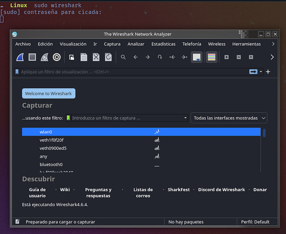Click the capture file properties status icon
The image size is (286, 234).
click(x=18, y=222)
